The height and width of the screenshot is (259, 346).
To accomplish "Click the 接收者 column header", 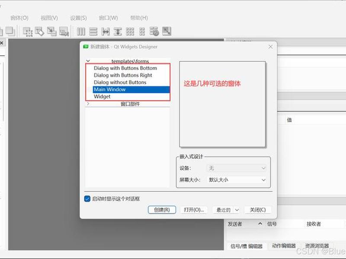I will tap(314, 224).
